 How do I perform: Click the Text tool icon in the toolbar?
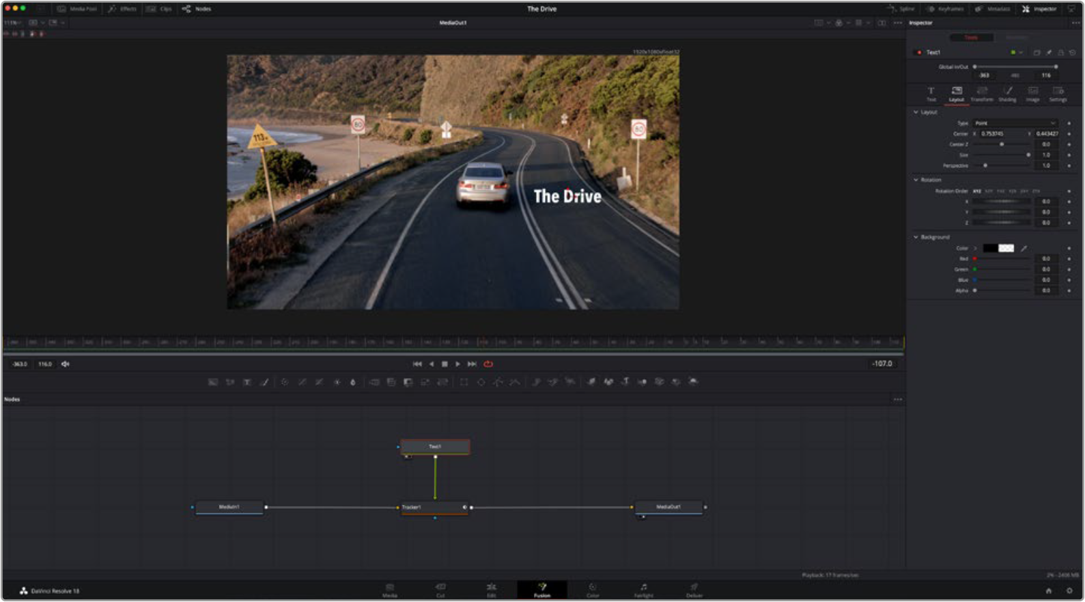coord(247,383)
